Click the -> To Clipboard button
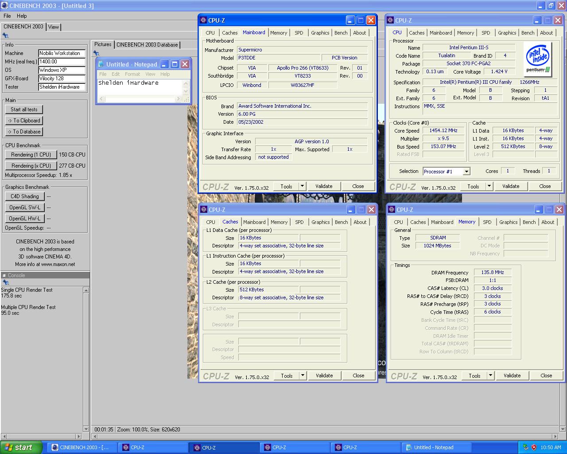The height and width of the screenshot is (454, 567). (24, 121)
